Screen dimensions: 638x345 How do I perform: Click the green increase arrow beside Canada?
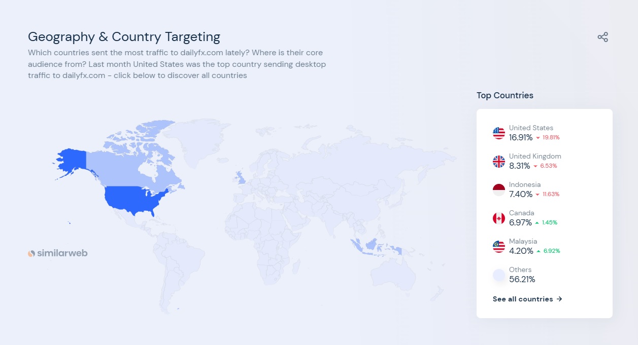(x=538, y=222)
